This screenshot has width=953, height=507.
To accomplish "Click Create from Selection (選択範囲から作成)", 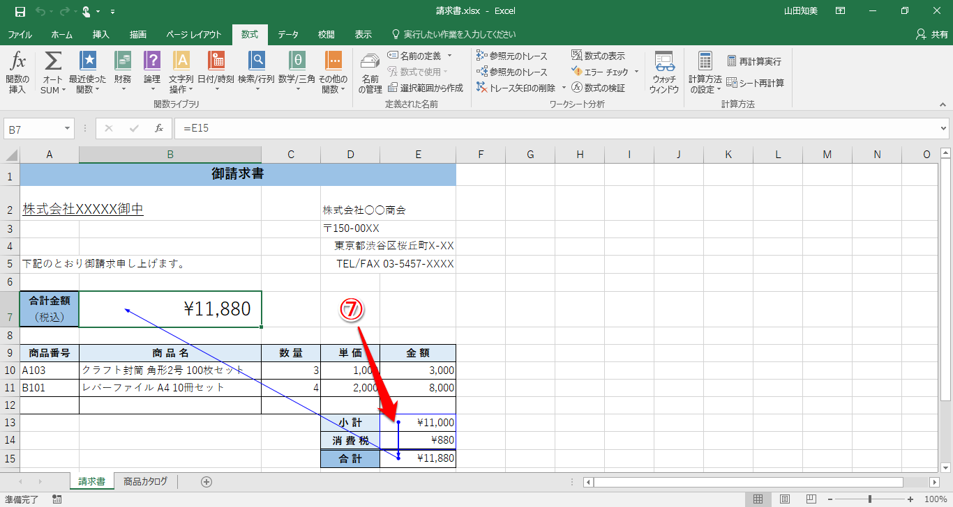I will click(425, 88).
